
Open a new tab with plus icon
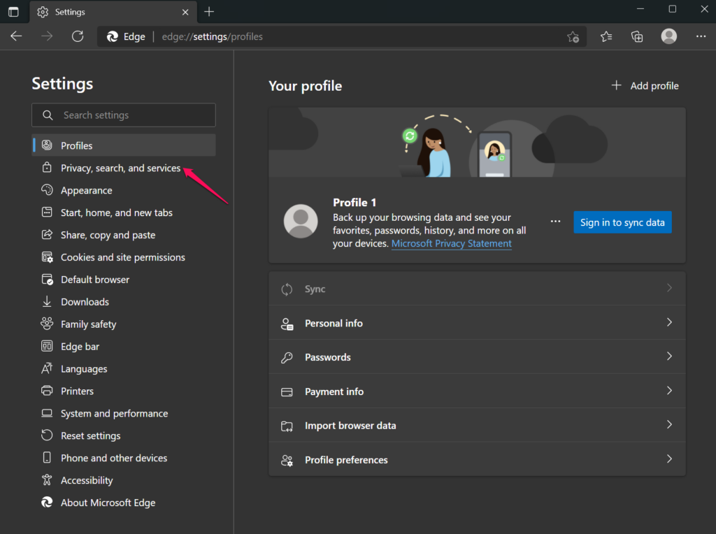pos(209,12)
